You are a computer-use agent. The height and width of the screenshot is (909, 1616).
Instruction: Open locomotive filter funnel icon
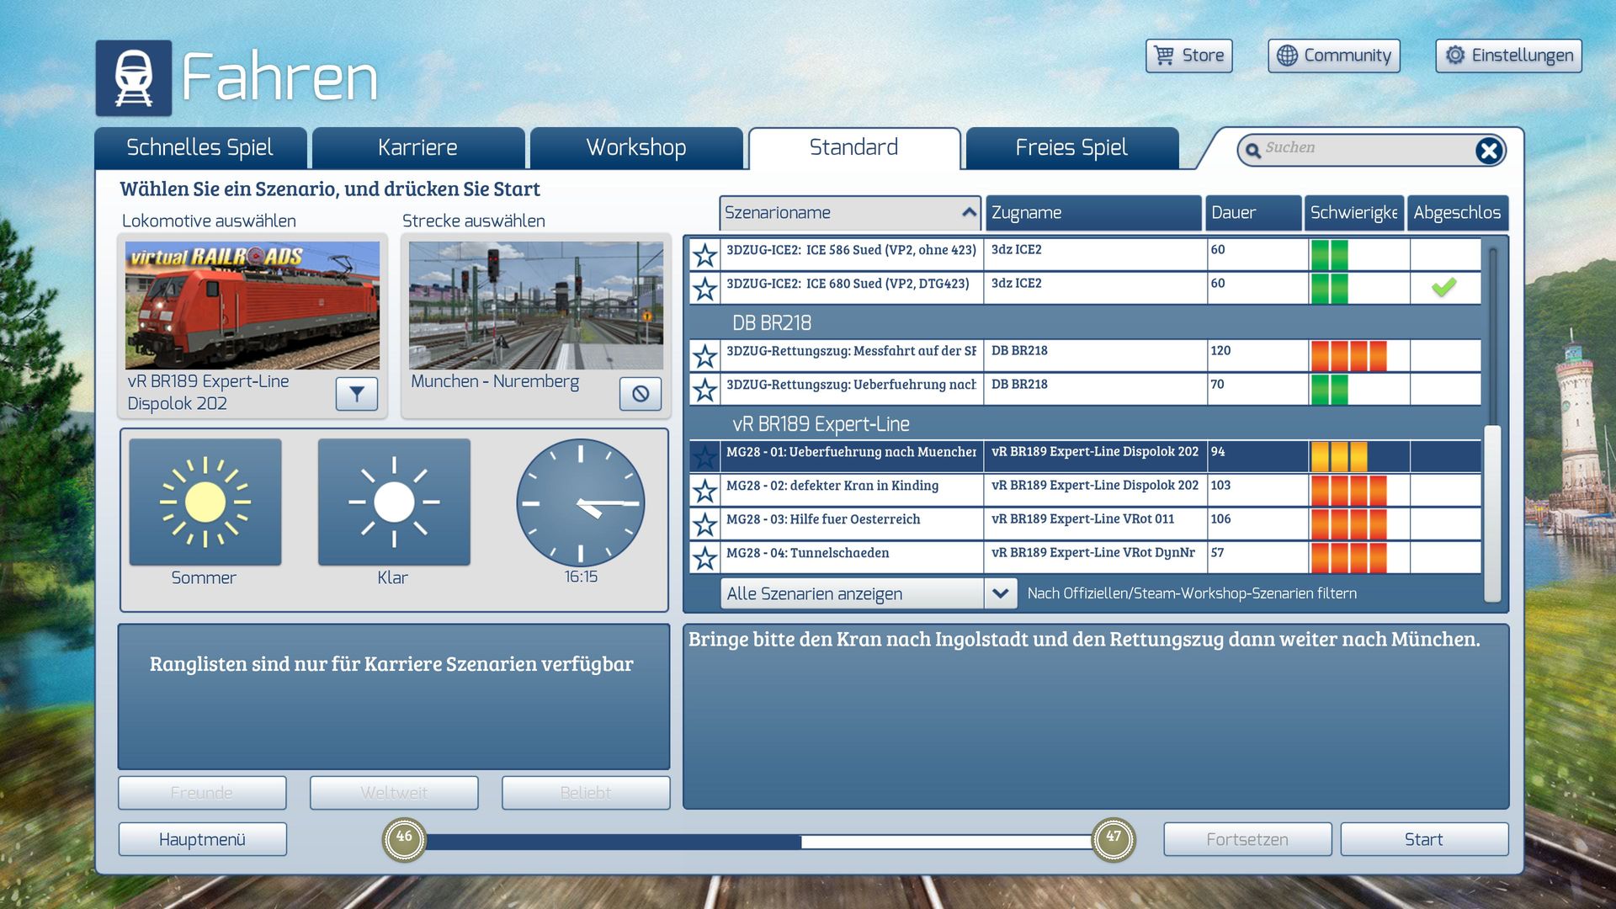click(x=357, y=393)
